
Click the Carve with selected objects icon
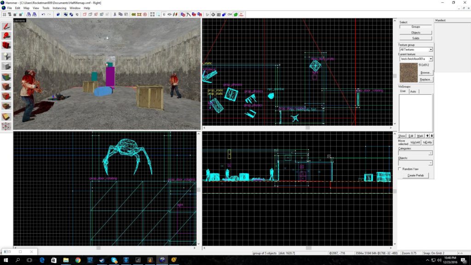click(58, 14)
